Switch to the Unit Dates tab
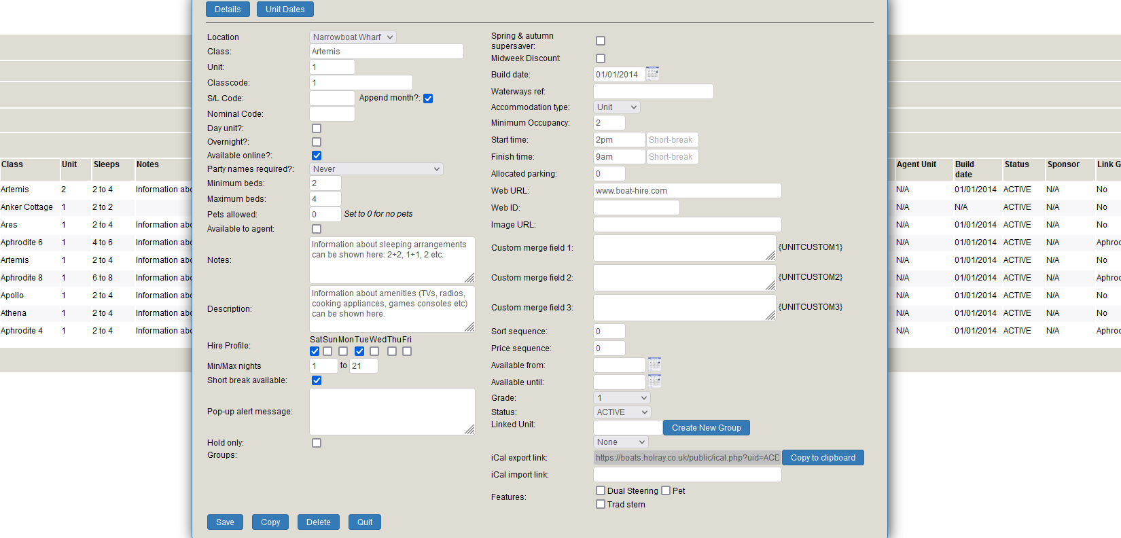 [x=285, y=10]
